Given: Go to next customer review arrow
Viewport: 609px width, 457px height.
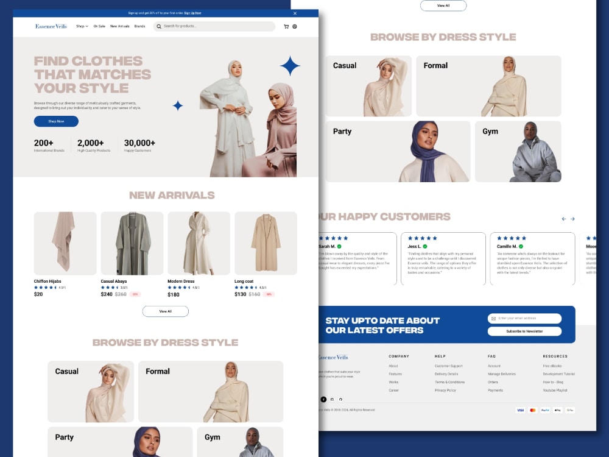Looking at the screenshot, I should coord(572,219).
